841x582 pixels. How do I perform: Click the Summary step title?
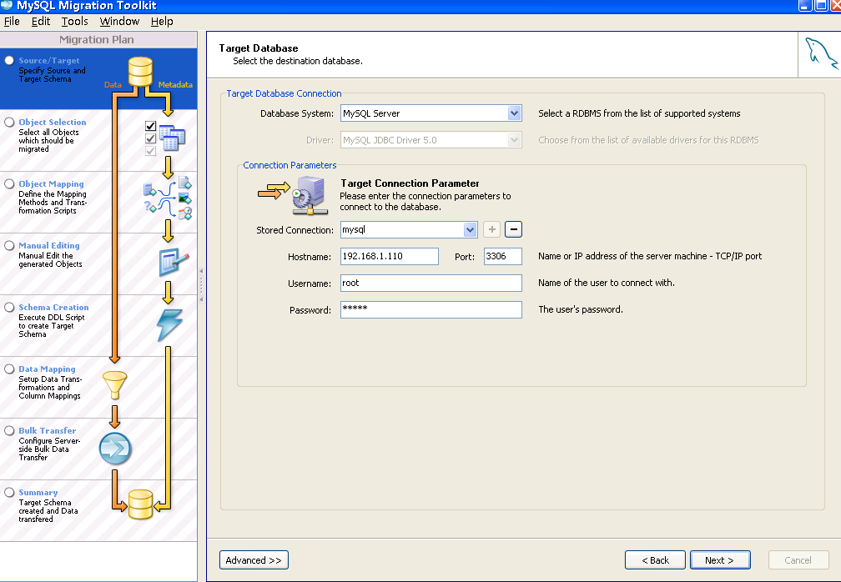pos(38,492)
